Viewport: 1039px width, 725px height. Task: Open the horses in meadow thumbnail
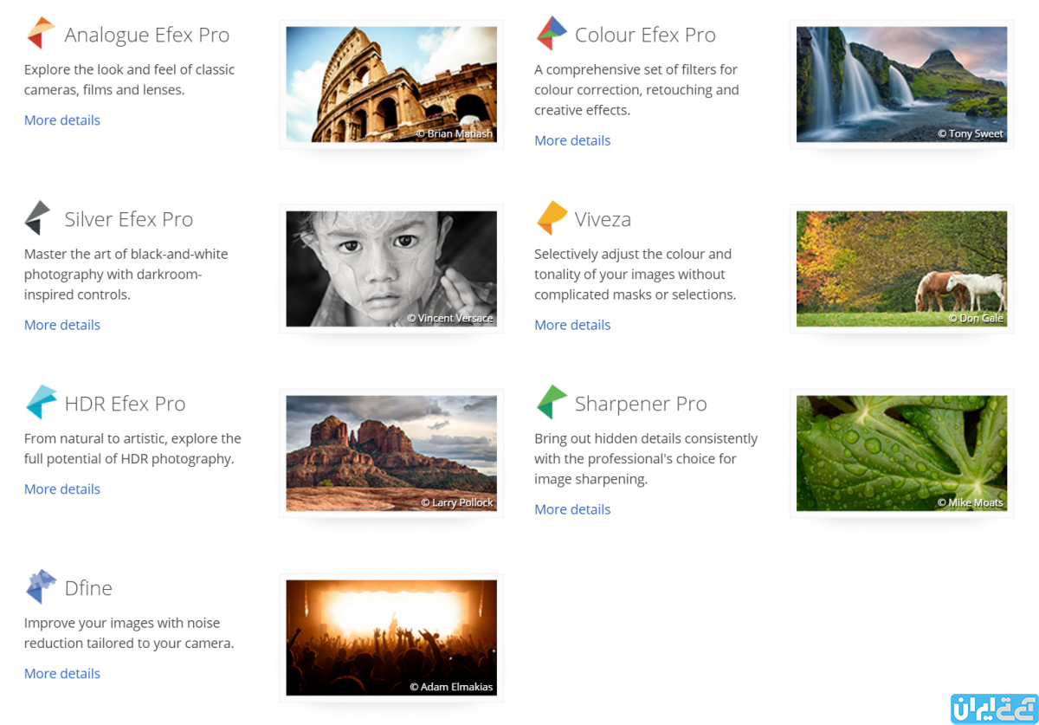[901, 269]
